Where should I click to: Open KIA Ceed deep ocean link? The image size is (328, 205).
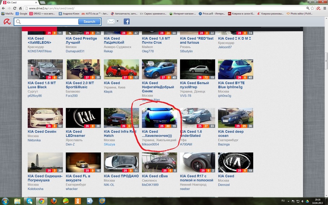[x=231, y=134]
